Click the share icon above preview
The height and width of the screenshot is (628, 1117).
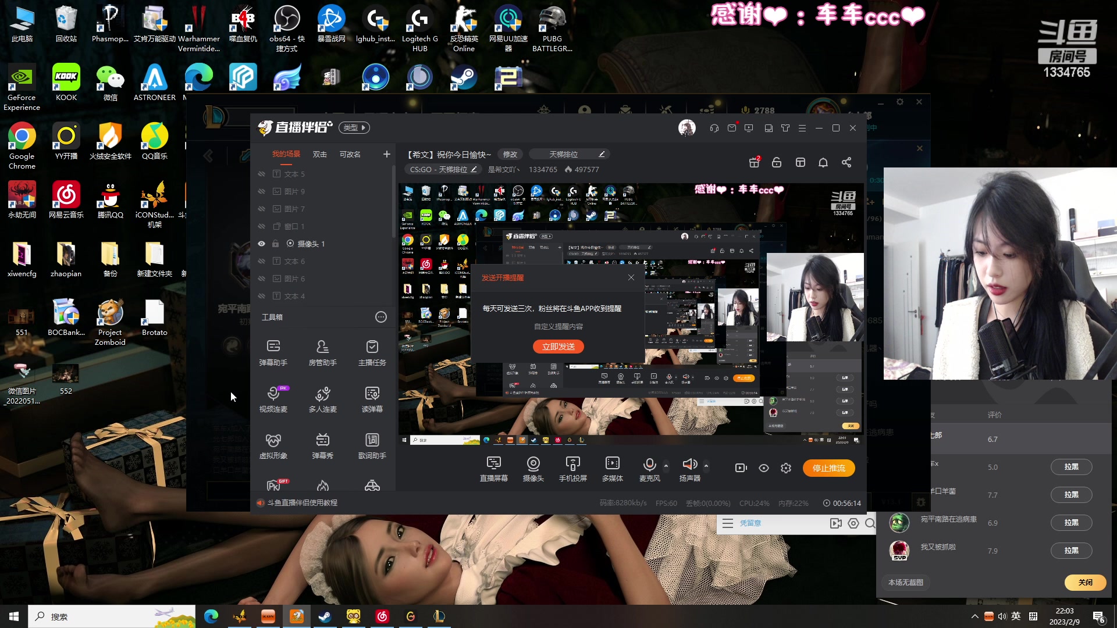[x=846, y=163]
